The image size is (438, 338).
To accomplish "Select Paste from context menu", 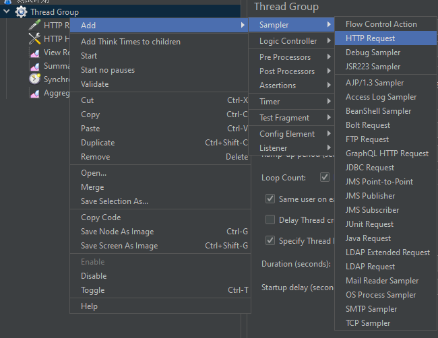I will click(159, 129).
